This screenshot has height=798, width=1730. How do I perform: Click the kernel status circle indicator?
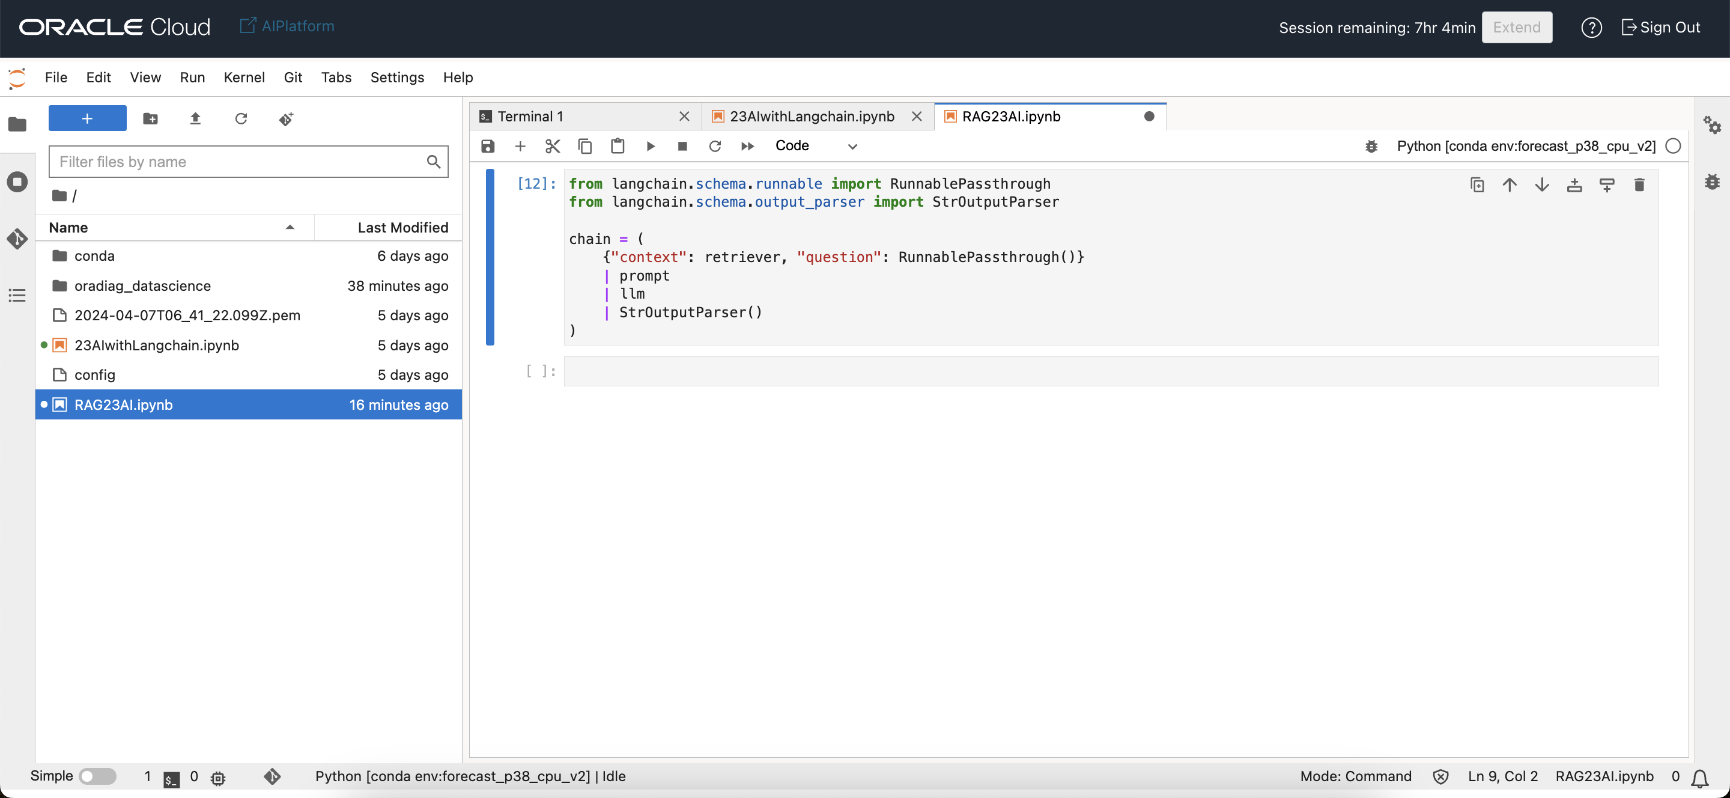click(1673, 146)
